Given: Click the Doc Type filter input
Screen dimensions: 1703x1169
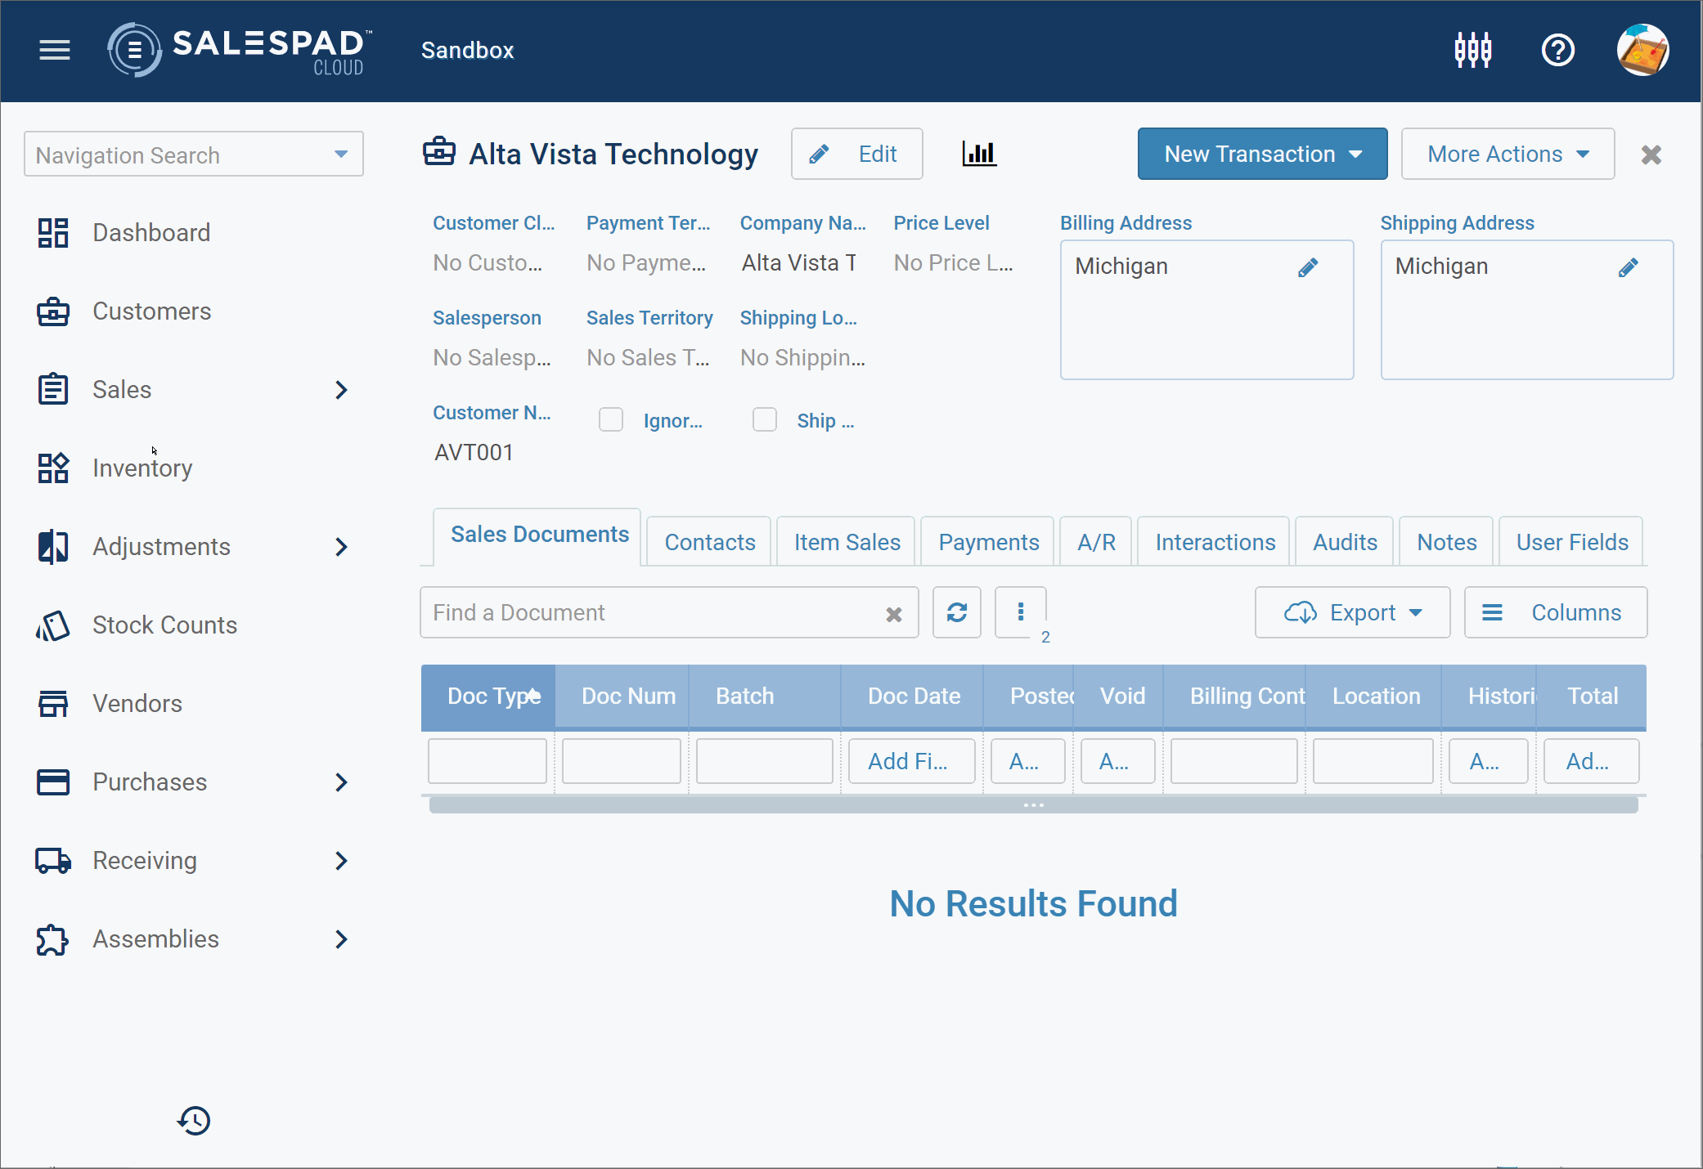Looking at the screenshot, I should pyautogui.click(x=488, y=761).
